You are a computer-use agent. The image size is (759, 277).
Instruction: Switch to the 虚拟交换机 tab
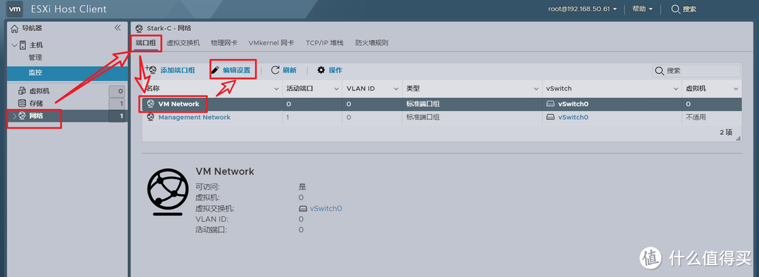183,43
